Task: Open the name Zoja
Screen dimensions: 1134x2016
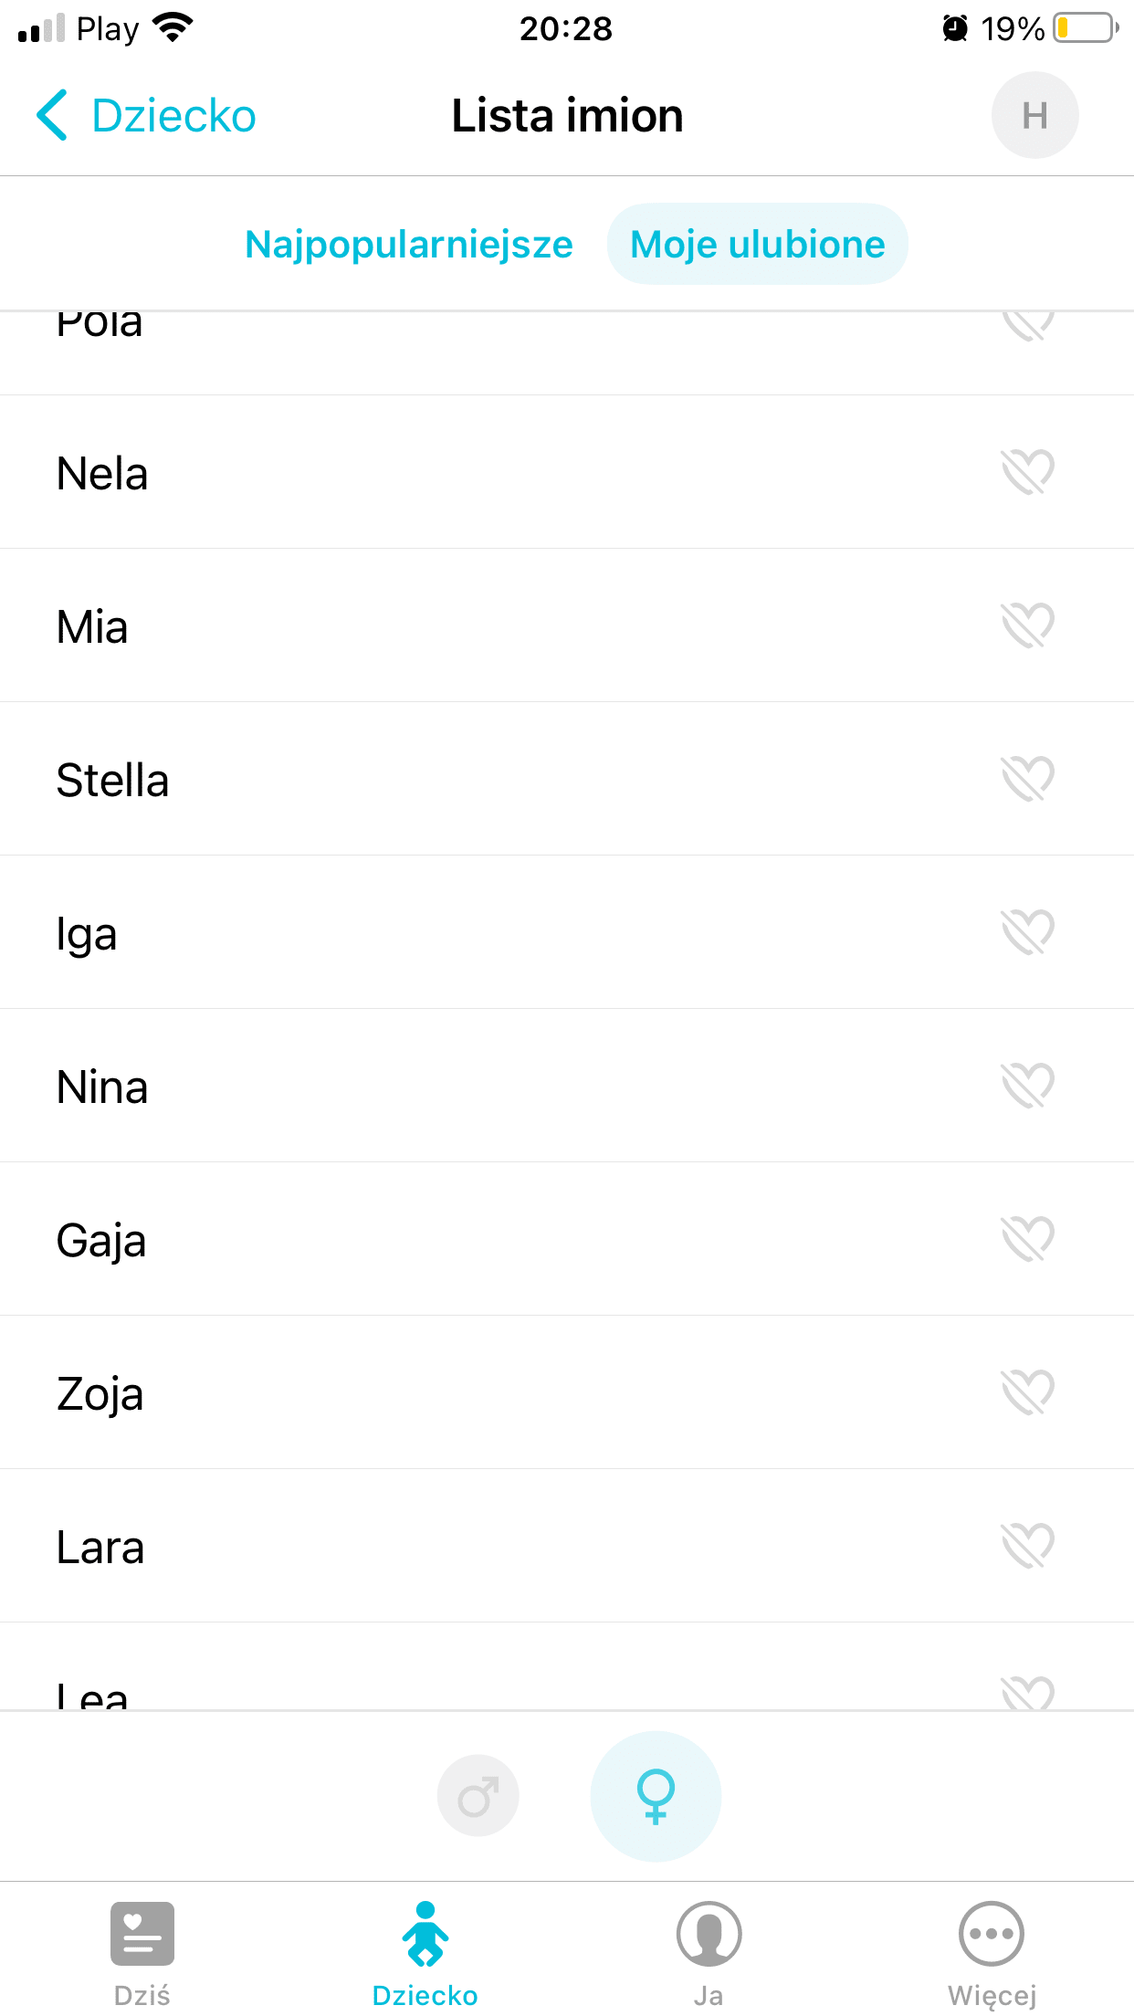Action: pyautogui.click(x=100, y=1394)
